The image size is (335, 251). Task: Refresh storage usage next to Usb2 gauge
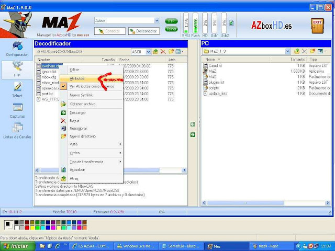point(231,22)
